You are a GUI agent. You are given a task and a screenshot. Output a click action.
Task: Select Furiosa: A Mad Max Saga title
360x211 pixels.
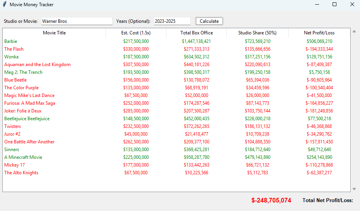click(x=30, y=103)
